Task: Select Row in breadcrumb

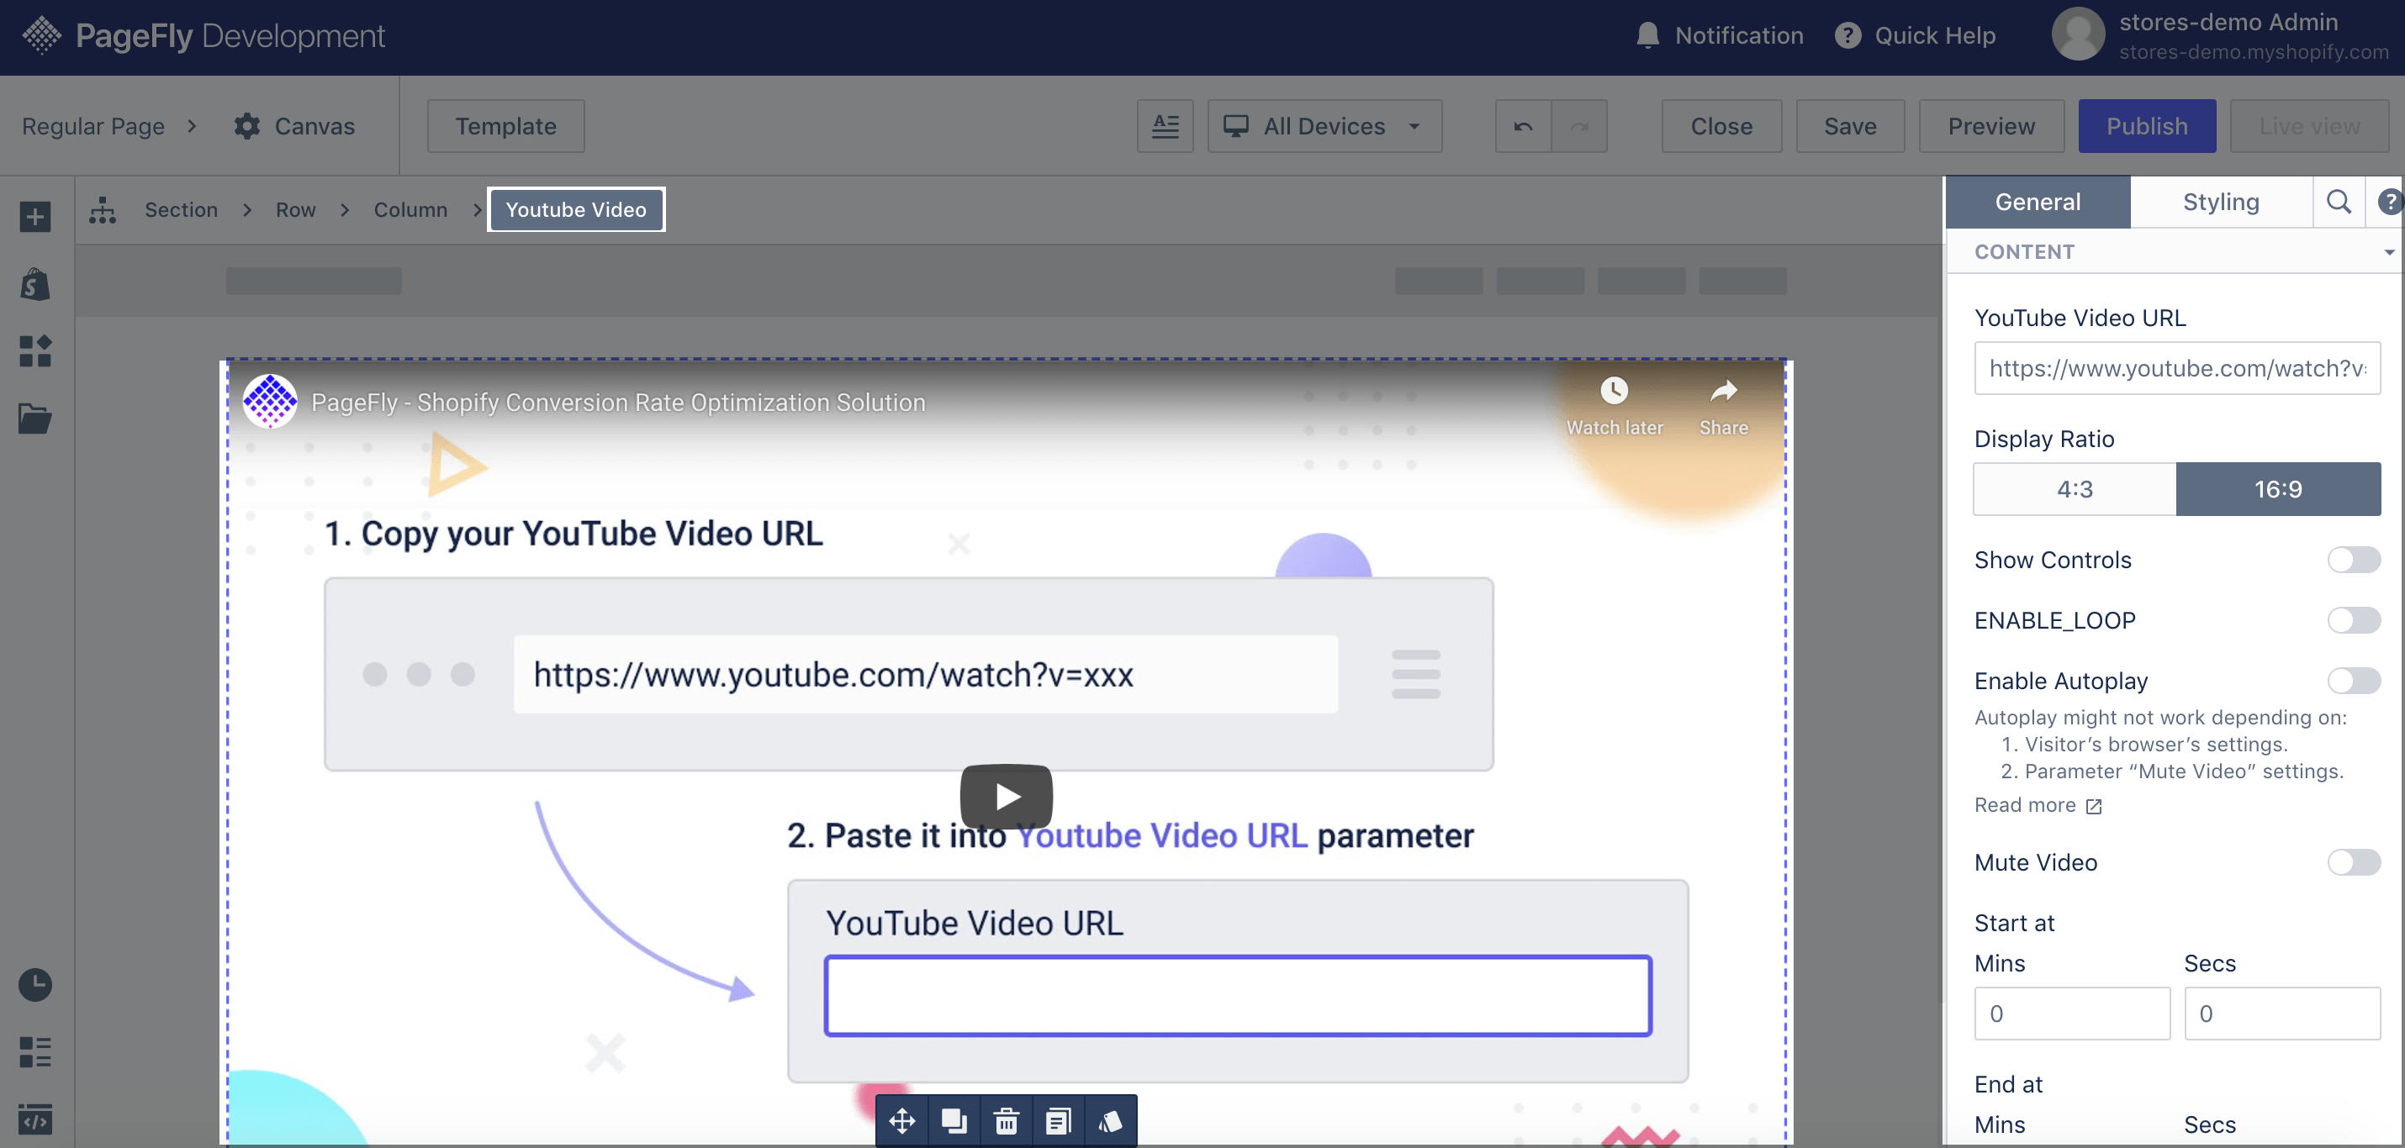Action: click(x=295, y=210)
